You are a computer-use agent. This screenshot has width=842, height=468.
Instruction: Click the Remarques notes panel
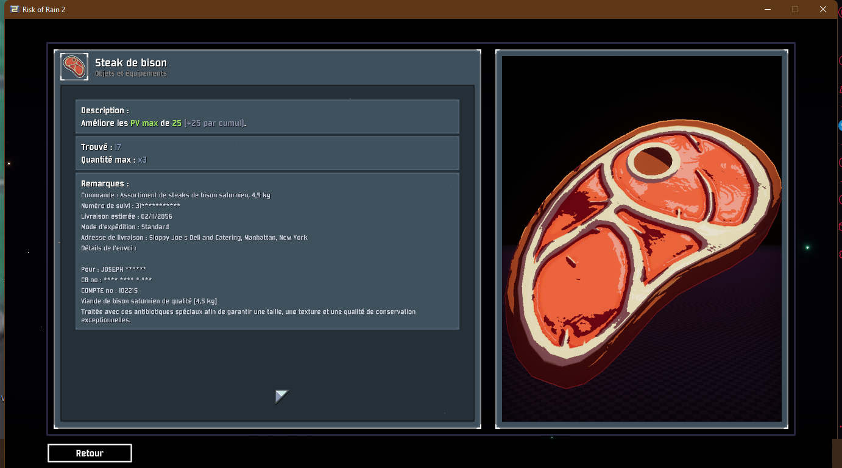pyautogui.click(x=267, y=251)
